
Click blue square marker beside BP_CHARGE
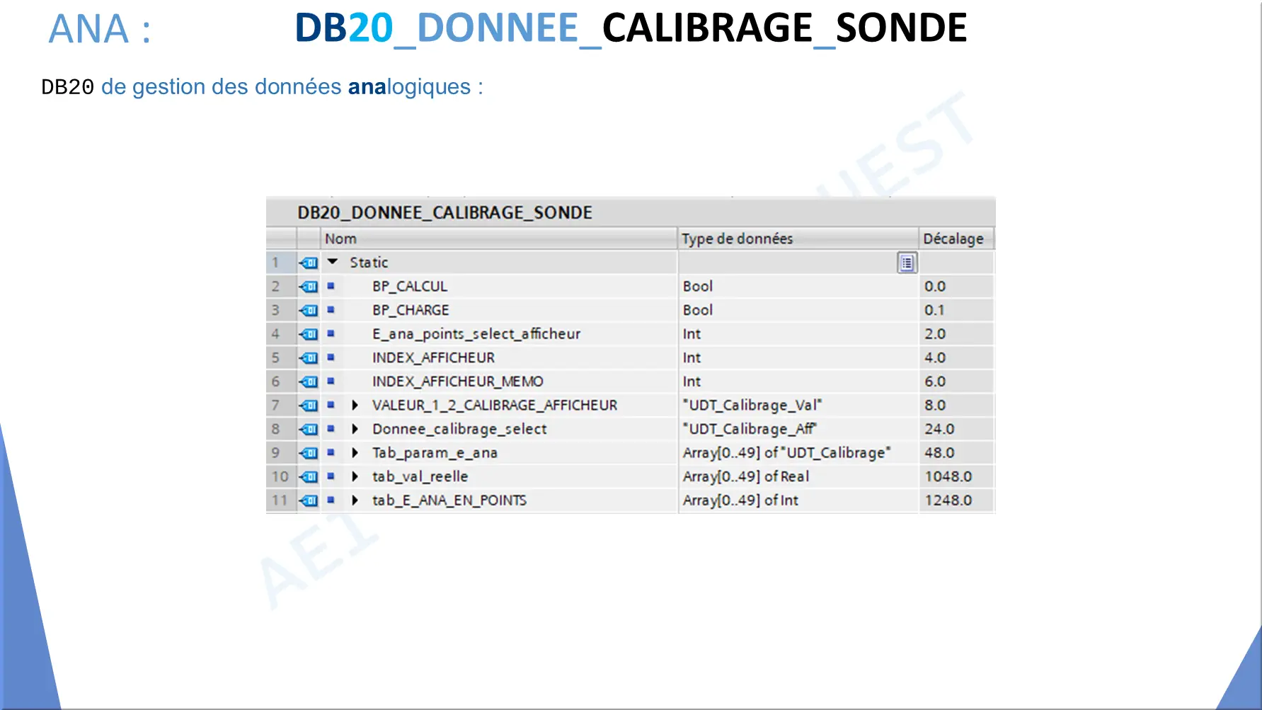tap(331, 309)
